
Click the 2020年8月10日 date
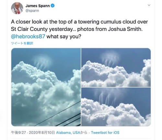click(42, 133)
